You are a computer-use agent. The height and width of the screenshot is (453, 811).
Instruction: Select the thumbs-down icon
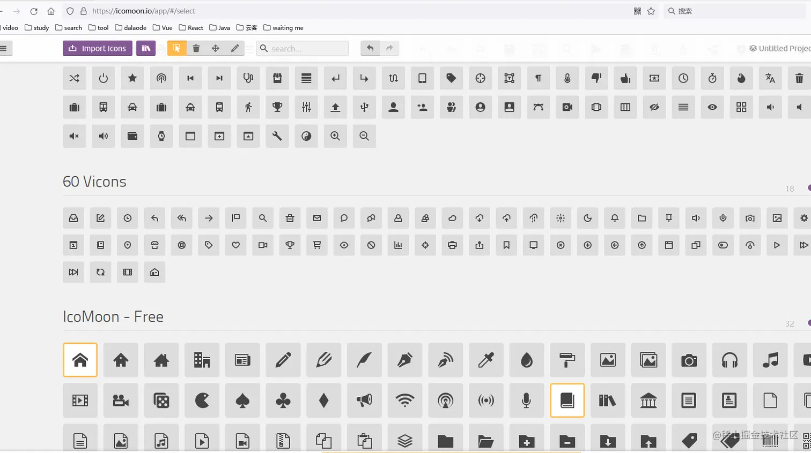point(596,78)
